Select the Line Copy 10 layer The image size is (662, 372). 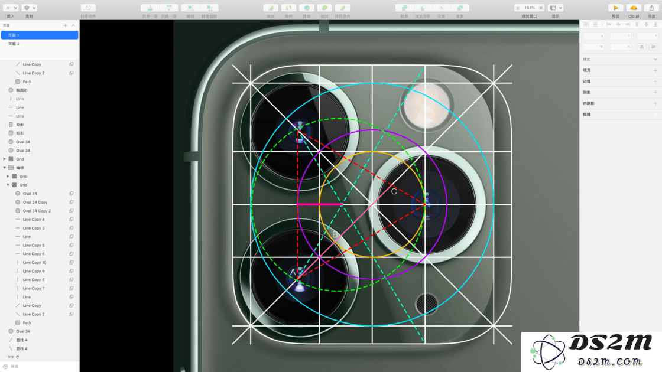coord(40,262)
